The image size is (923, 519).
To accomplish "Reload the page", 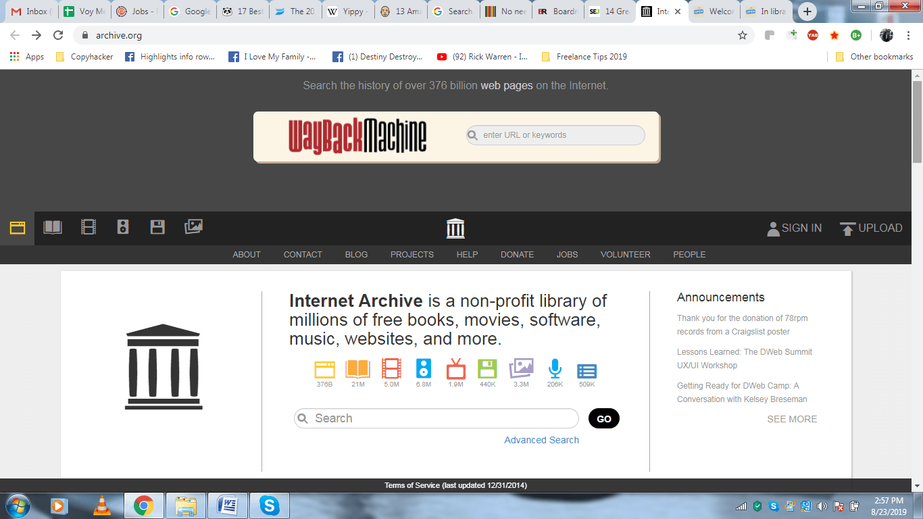I will [58, 35].
